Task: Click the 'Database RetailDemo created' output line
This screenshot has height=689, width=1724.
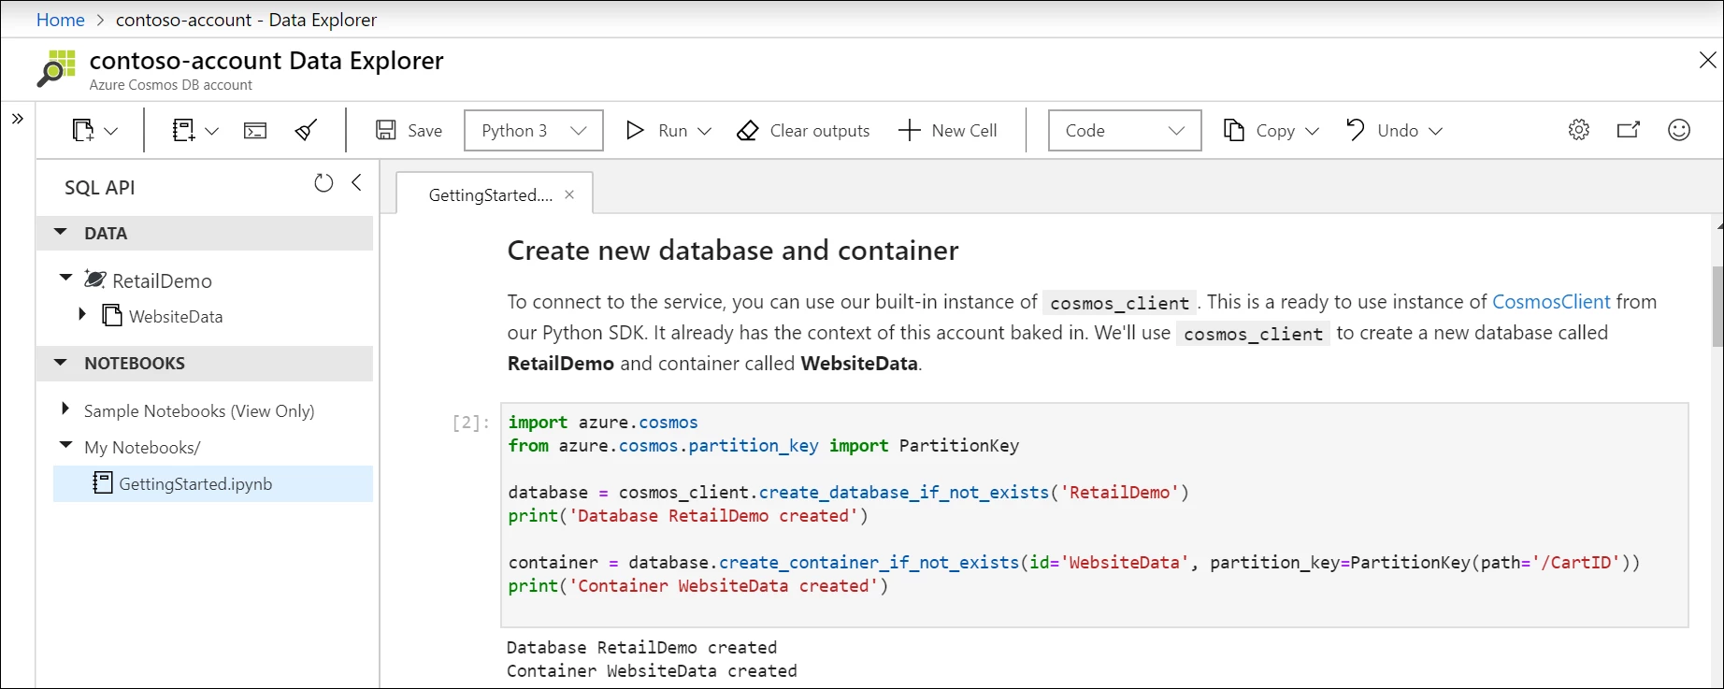Action: 641,647
